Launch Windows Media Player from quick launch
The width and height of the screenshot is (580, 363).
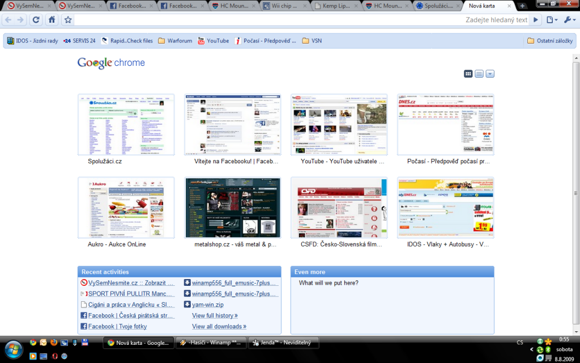pyautogui.click(x=33, y=356)
